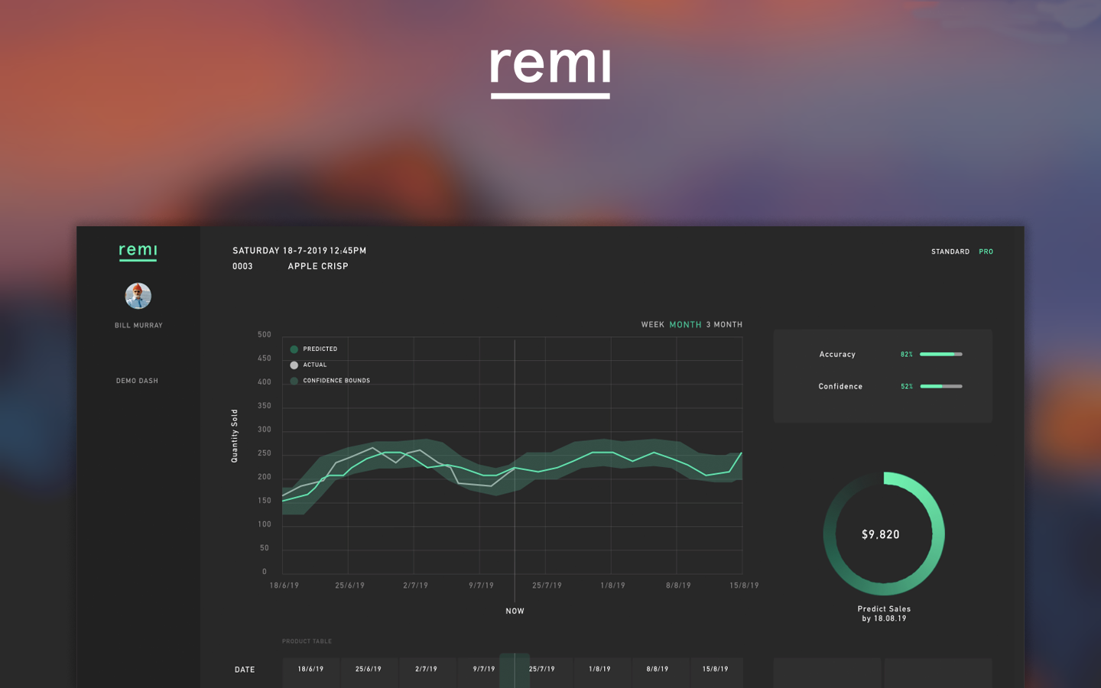Click the $9,820 donut chart value
This screenshot has width=1101, height=688.
pyautogui.click(x=881, y=535)
